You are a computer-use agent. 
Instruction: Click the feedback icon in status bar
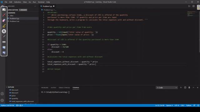point(194,105)
